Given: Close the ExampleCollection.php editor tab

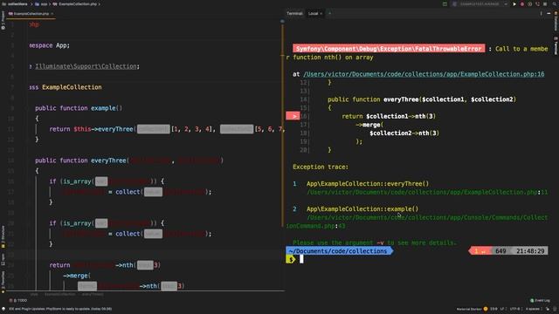Looking at the screenshot, I should pos(52,14).
